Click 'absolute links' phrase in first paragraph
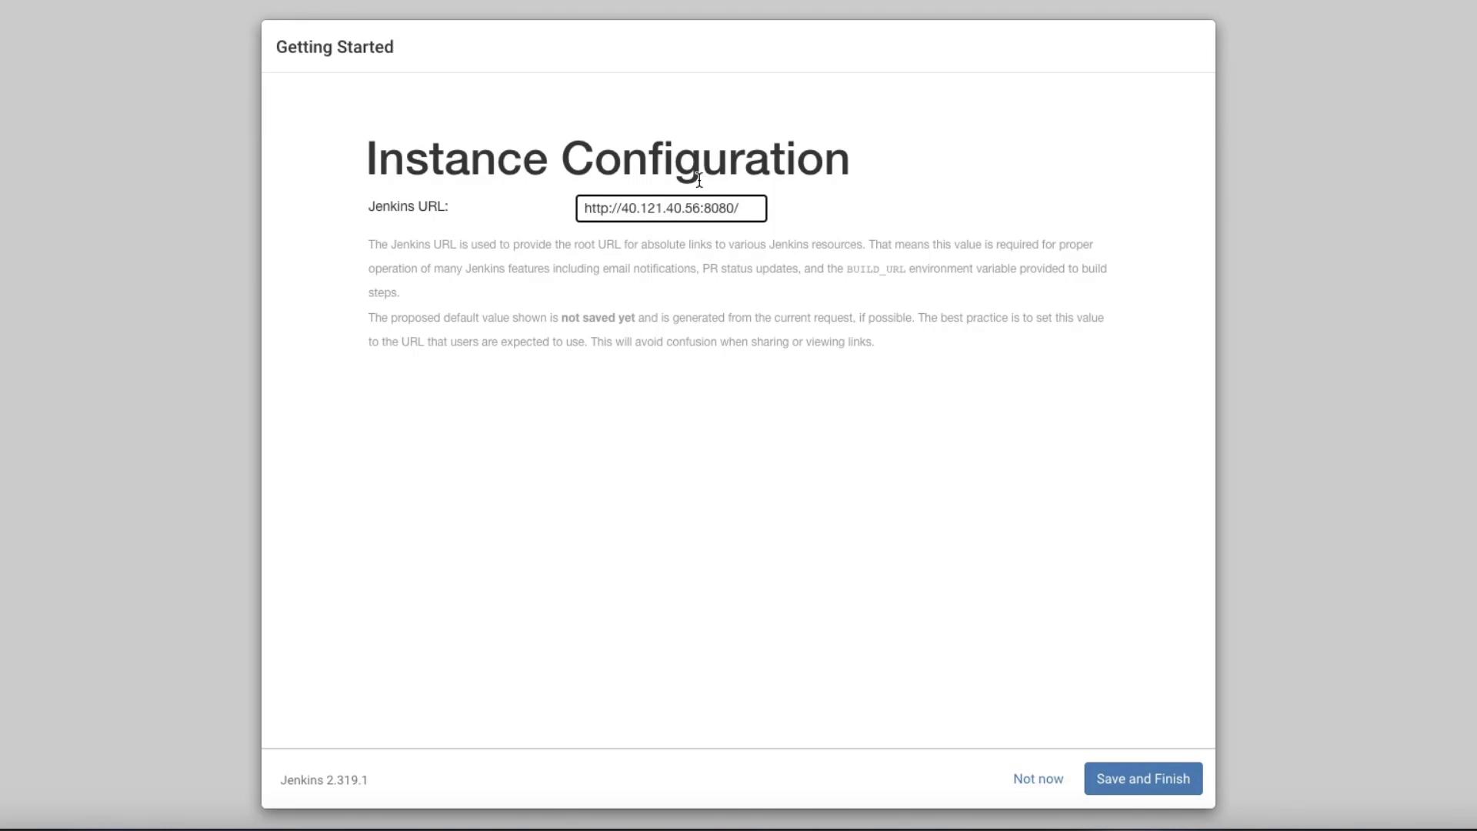1477x831 pixels. point(676,245)
